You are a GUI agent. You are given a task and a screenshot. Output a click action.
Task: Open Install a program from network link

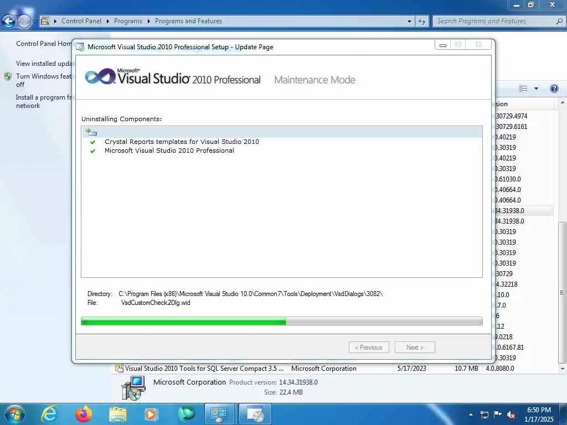pos(44,102)
